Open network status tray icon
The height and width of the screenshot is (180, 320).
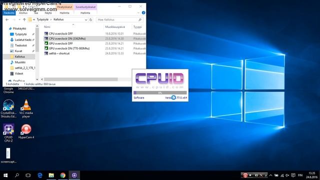click(x=282, y=175)
